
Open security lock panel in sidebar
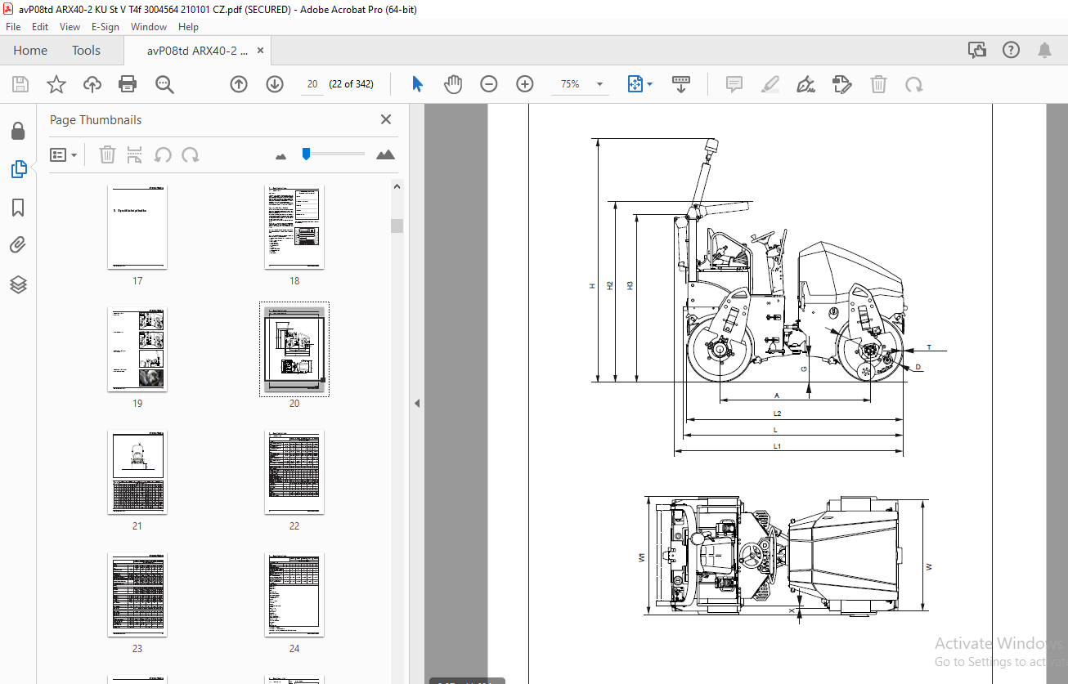click(x=18, y=131)
